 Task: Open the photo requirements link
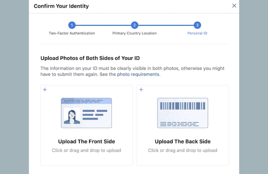(x=138, y=74)
